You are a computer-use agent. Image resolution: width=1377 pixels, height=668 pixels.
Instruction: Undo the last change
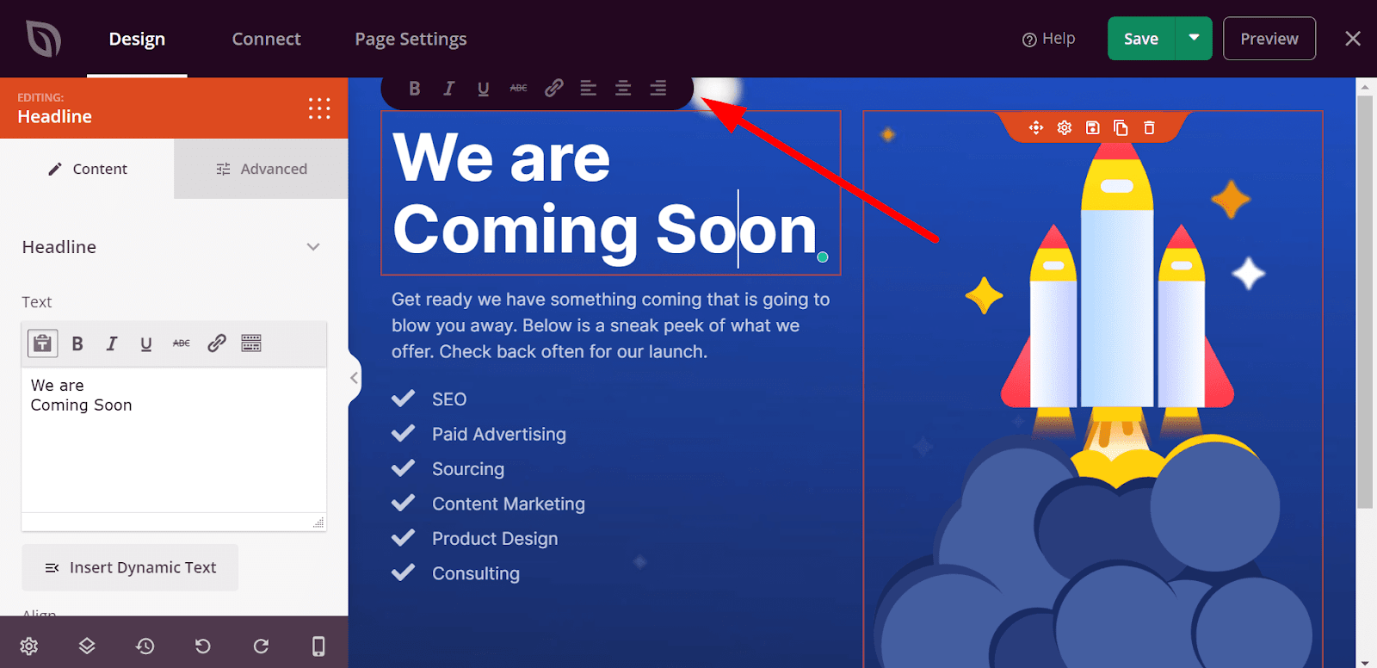coord(203,646)
